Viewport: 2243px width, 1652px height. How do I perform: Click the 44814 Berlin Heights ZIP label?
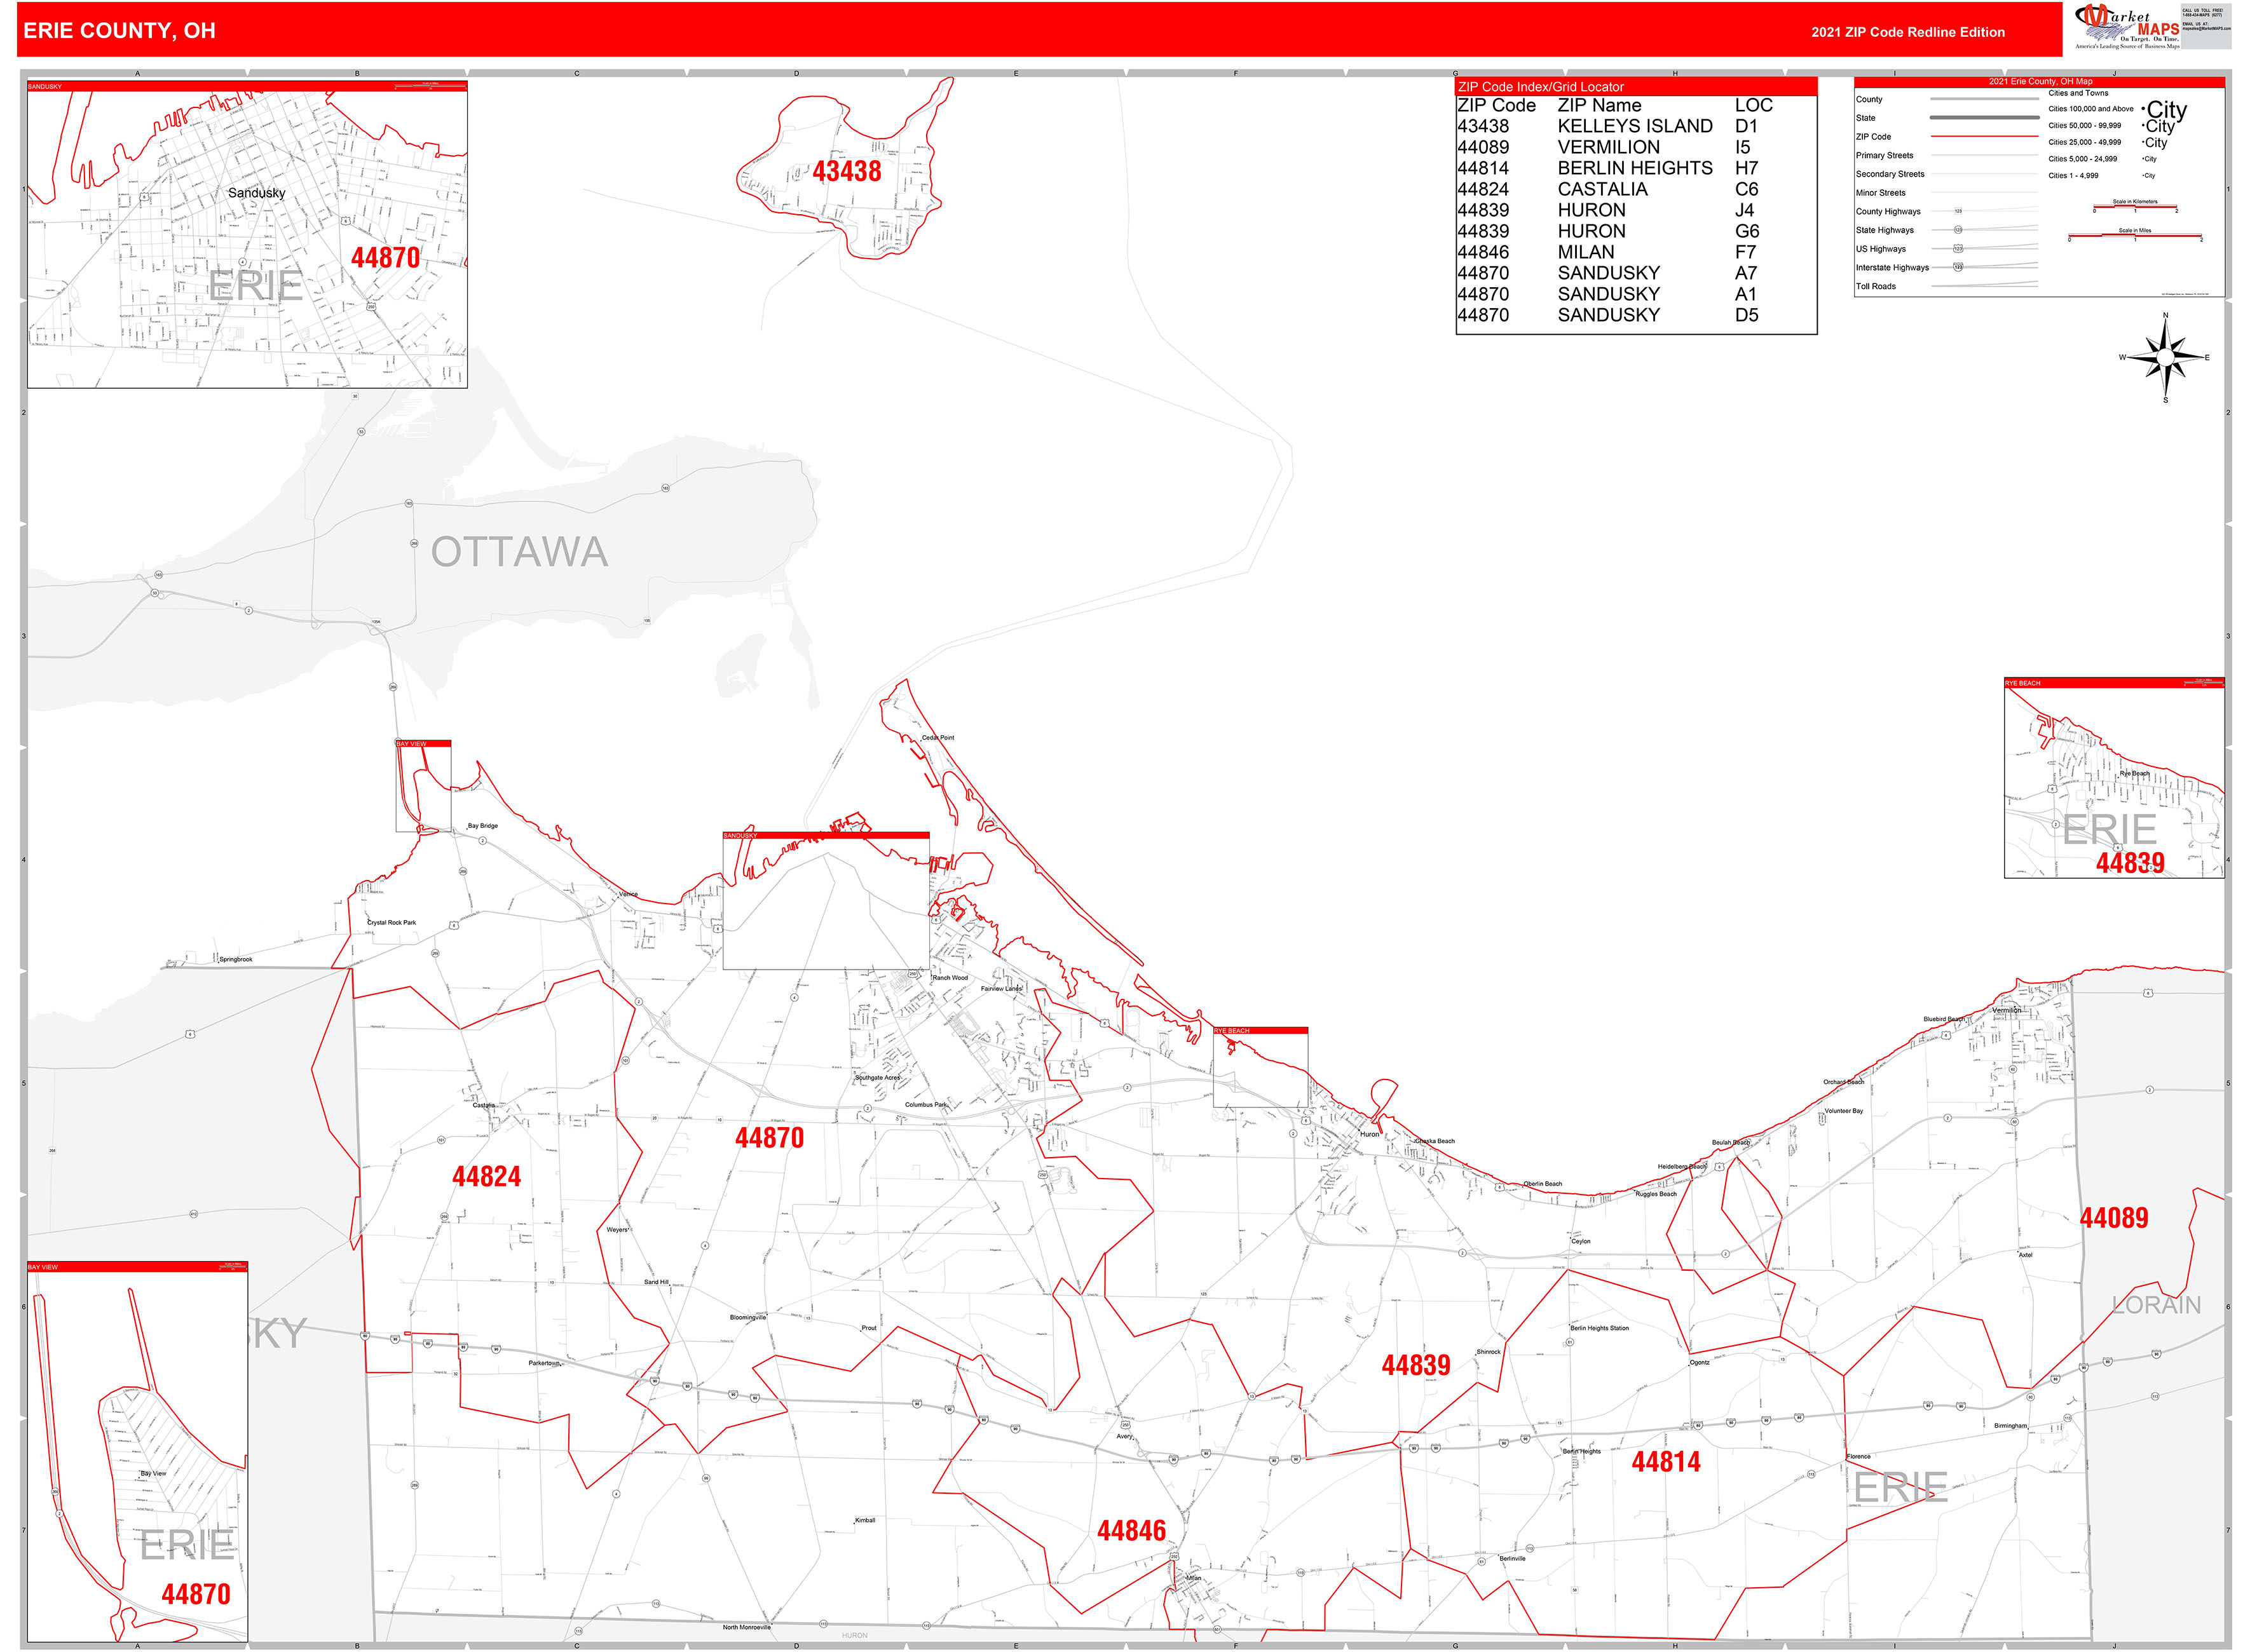[1666, 1462]
